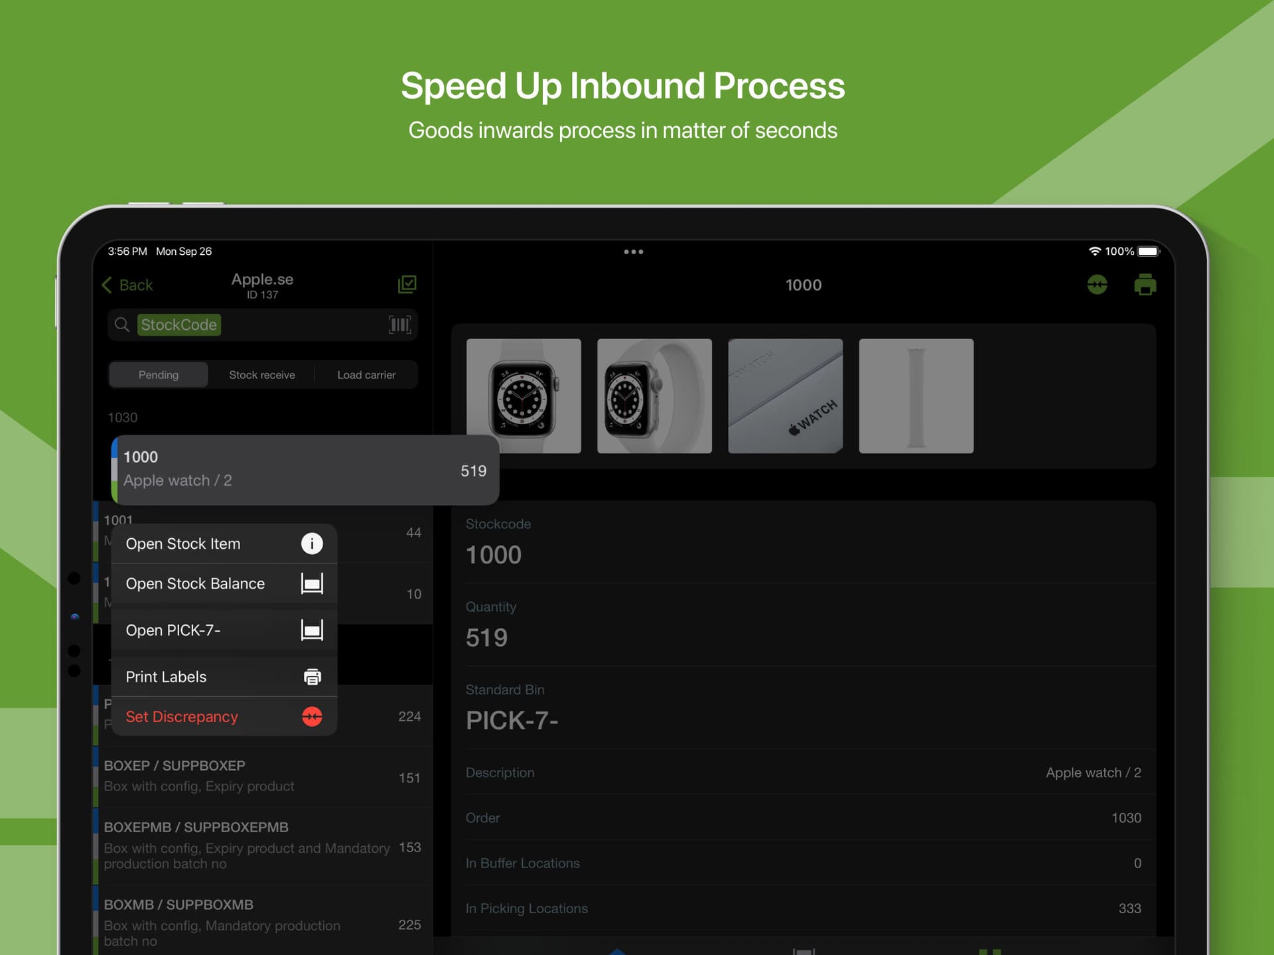Click the StockCode search field
This screenshot has height=955, width=1274.
pos(263,325)
